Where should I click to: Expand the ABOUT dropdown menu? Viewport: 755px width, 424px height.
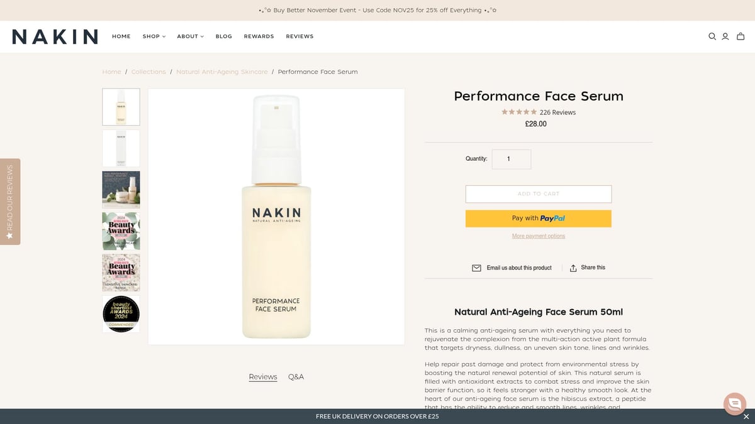190,36
